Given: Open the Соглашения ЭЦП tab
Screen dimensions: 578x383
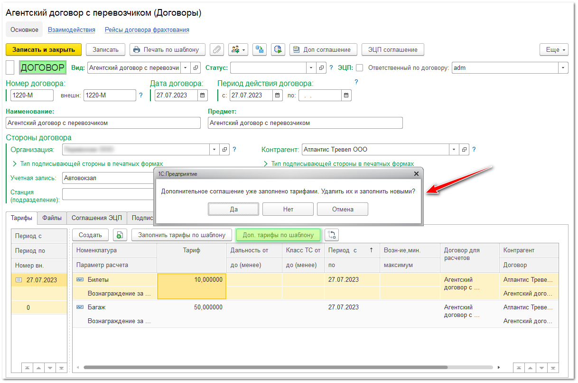Looking at the screenshot, I should click(96, 218).
